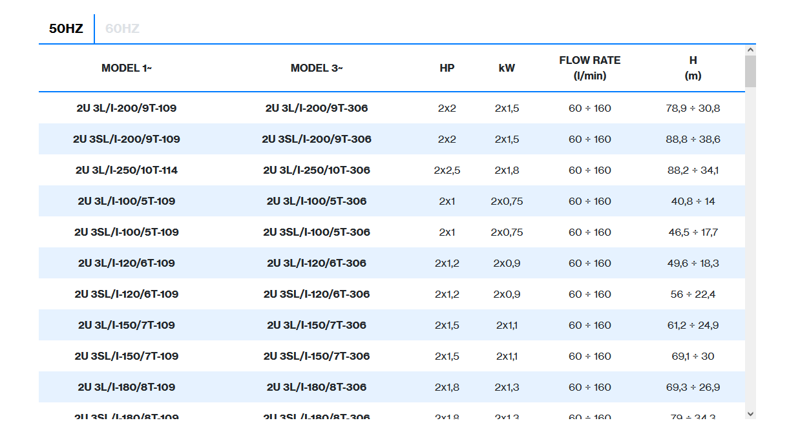The width and height of the screenshot is (789, 434).
Task: Select model 2U 3L/I-200/9T-109
Action: [127, 108]
